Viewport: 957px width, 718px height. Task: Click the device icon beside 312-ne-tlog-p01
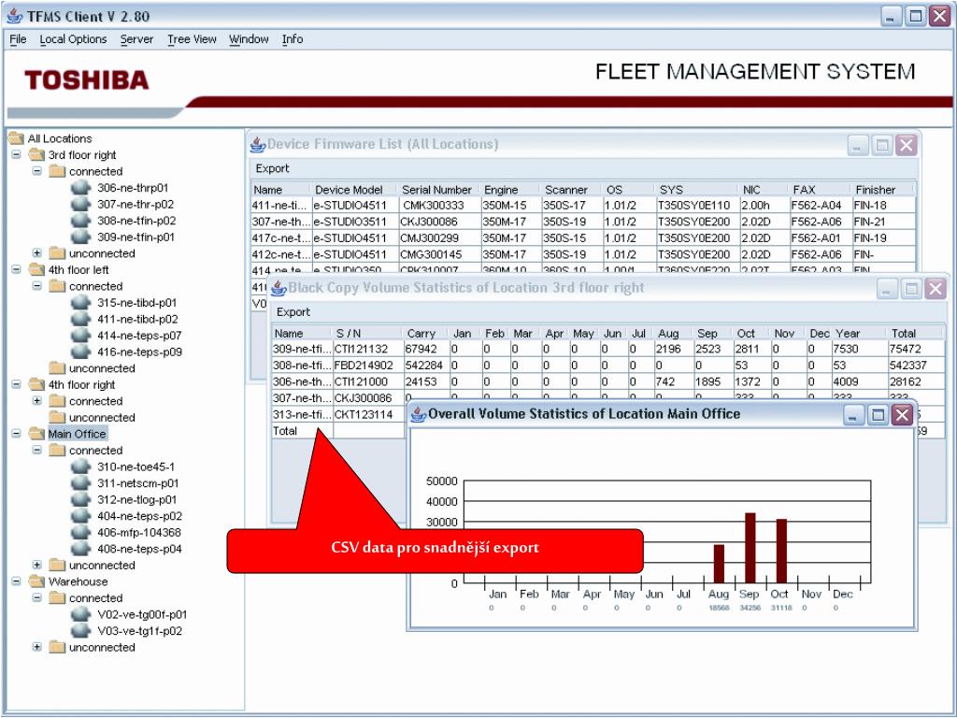point(80,500)
